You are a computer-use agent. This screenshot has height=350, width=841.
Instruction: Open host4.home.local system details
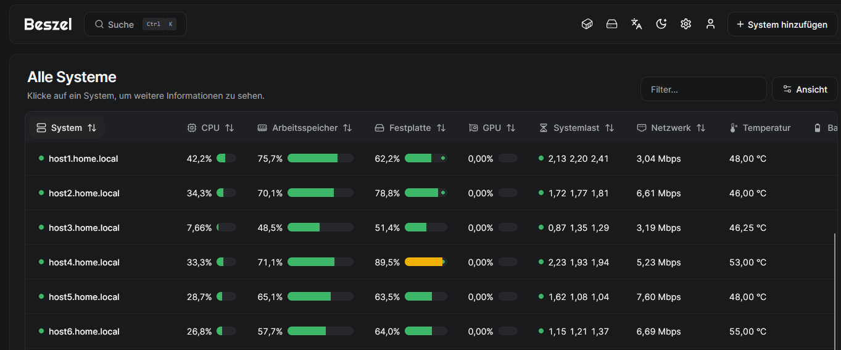(x=84, y=262)
